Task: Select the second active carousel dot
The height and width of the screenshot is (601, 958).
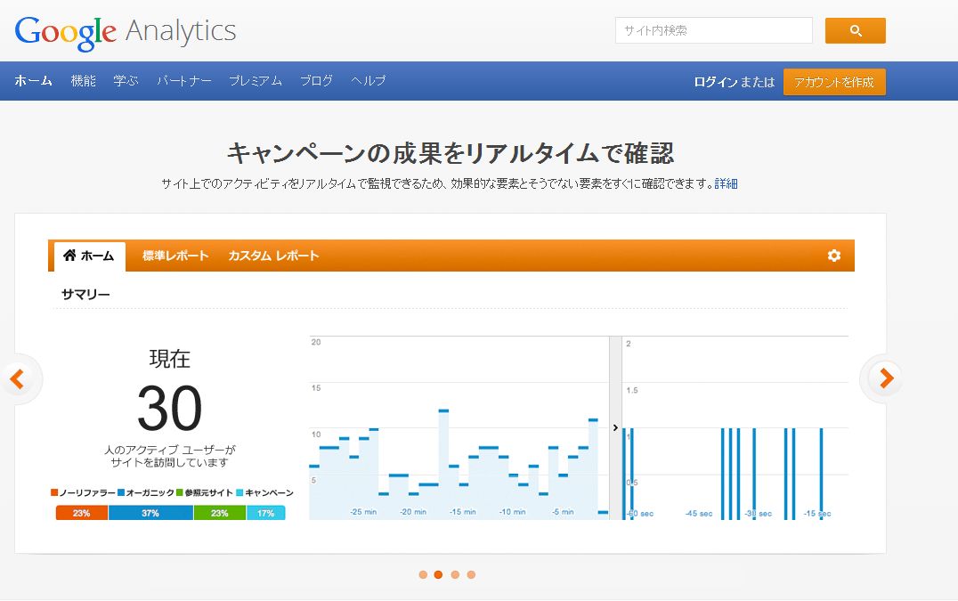Action: tap(438, 575)
